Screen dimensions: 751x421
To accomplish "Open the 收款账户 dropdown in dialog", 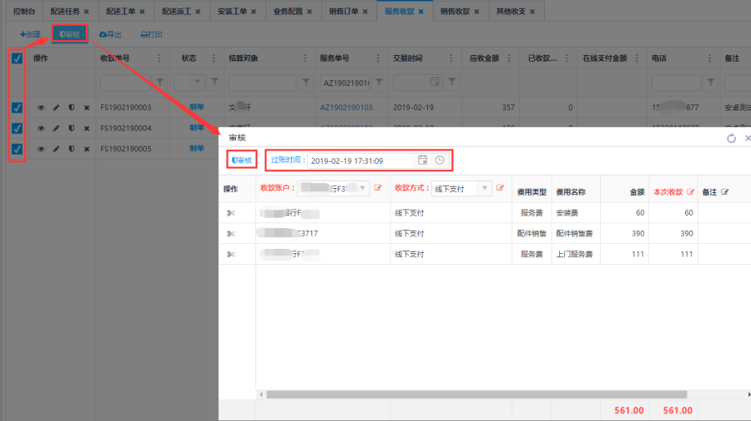I will click(x=362, y=190).
